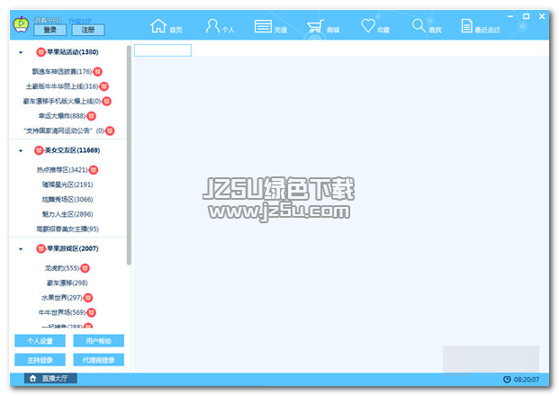Click red badge next to 苹果站活动(1380)
This screenshot has height=396, width=559.
(41, 52)
